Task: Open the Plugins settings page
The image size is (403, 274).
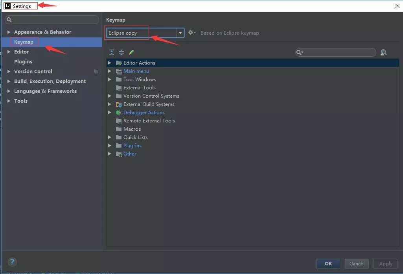Action: (x=23, y=61)
